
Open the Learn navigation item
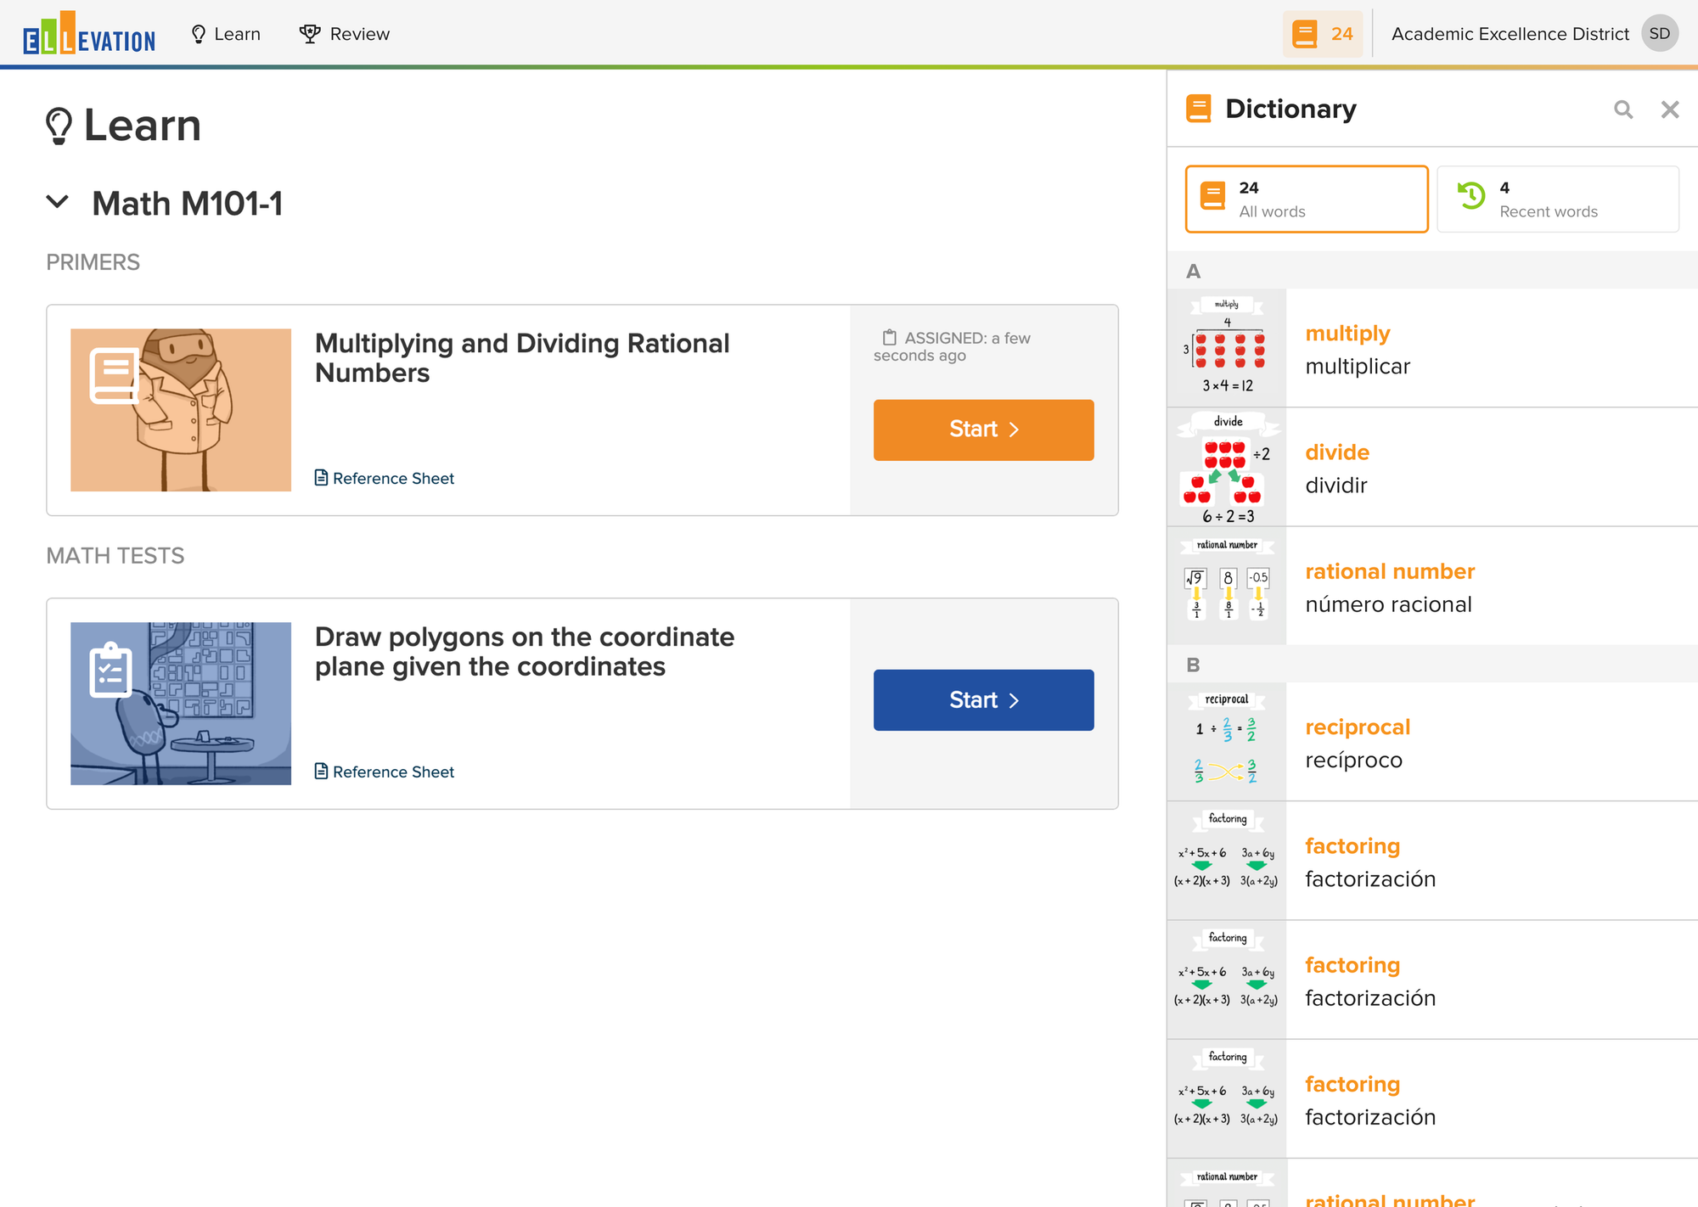pos(226,34)
